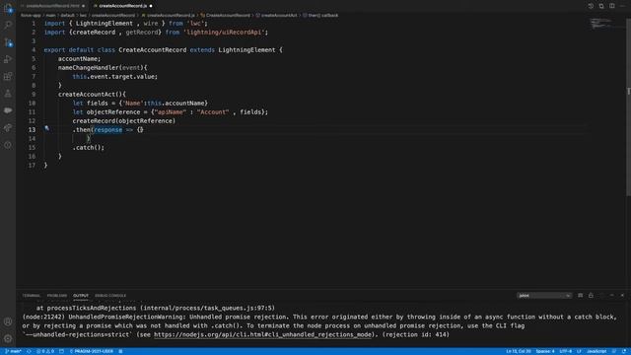Open the Accounts icon in the activity bar
The width and height of the screenshot is (631, 355).
pos(8,321)
